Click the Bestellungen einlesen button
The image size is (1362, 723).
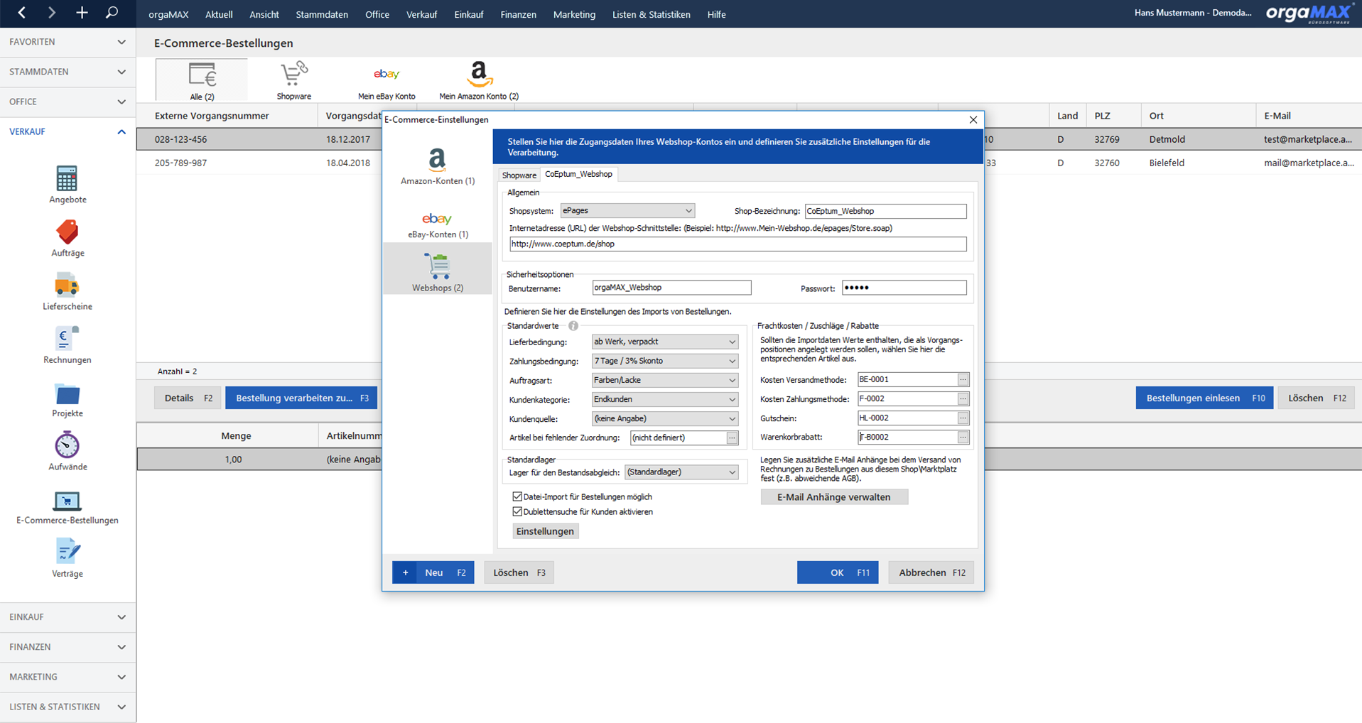coord(1204,398)
